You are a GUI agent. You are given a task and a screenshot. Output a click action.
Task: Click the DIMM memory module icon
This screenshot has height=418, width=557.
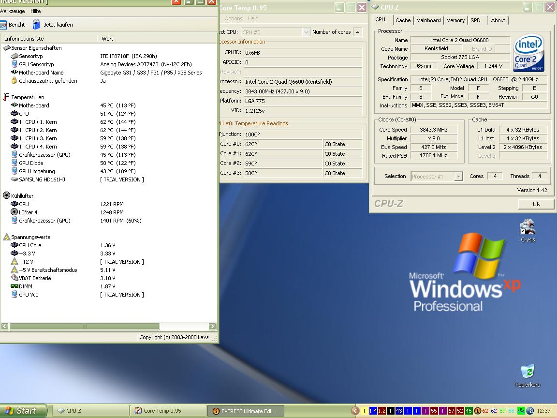(14, 286)
